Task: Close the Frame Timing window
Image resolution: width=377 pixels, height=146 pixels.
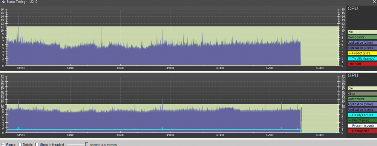Action: (374, 2)
